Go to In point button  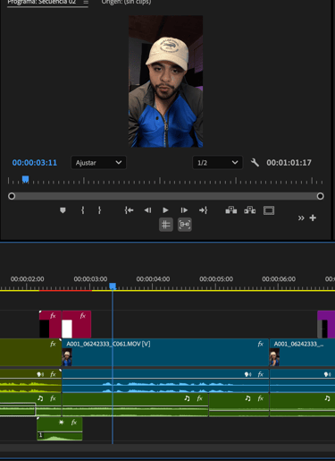point(129,210)
